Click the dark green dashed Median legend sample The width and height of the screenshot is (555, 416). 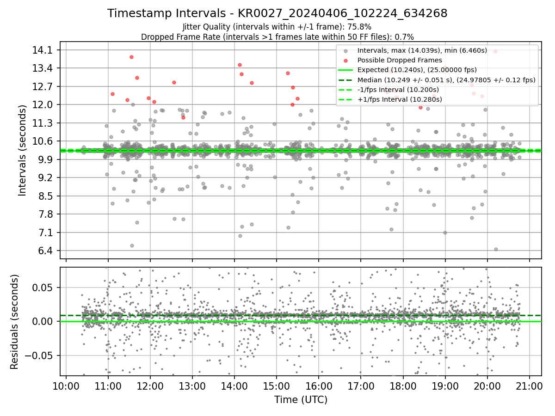[x=346, y=80]
